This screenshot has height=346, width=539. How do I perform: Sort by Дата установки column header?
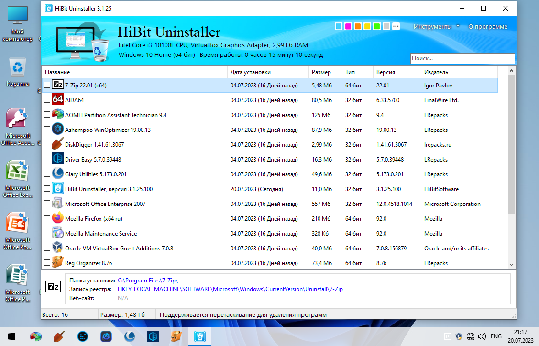pos(268,72)
